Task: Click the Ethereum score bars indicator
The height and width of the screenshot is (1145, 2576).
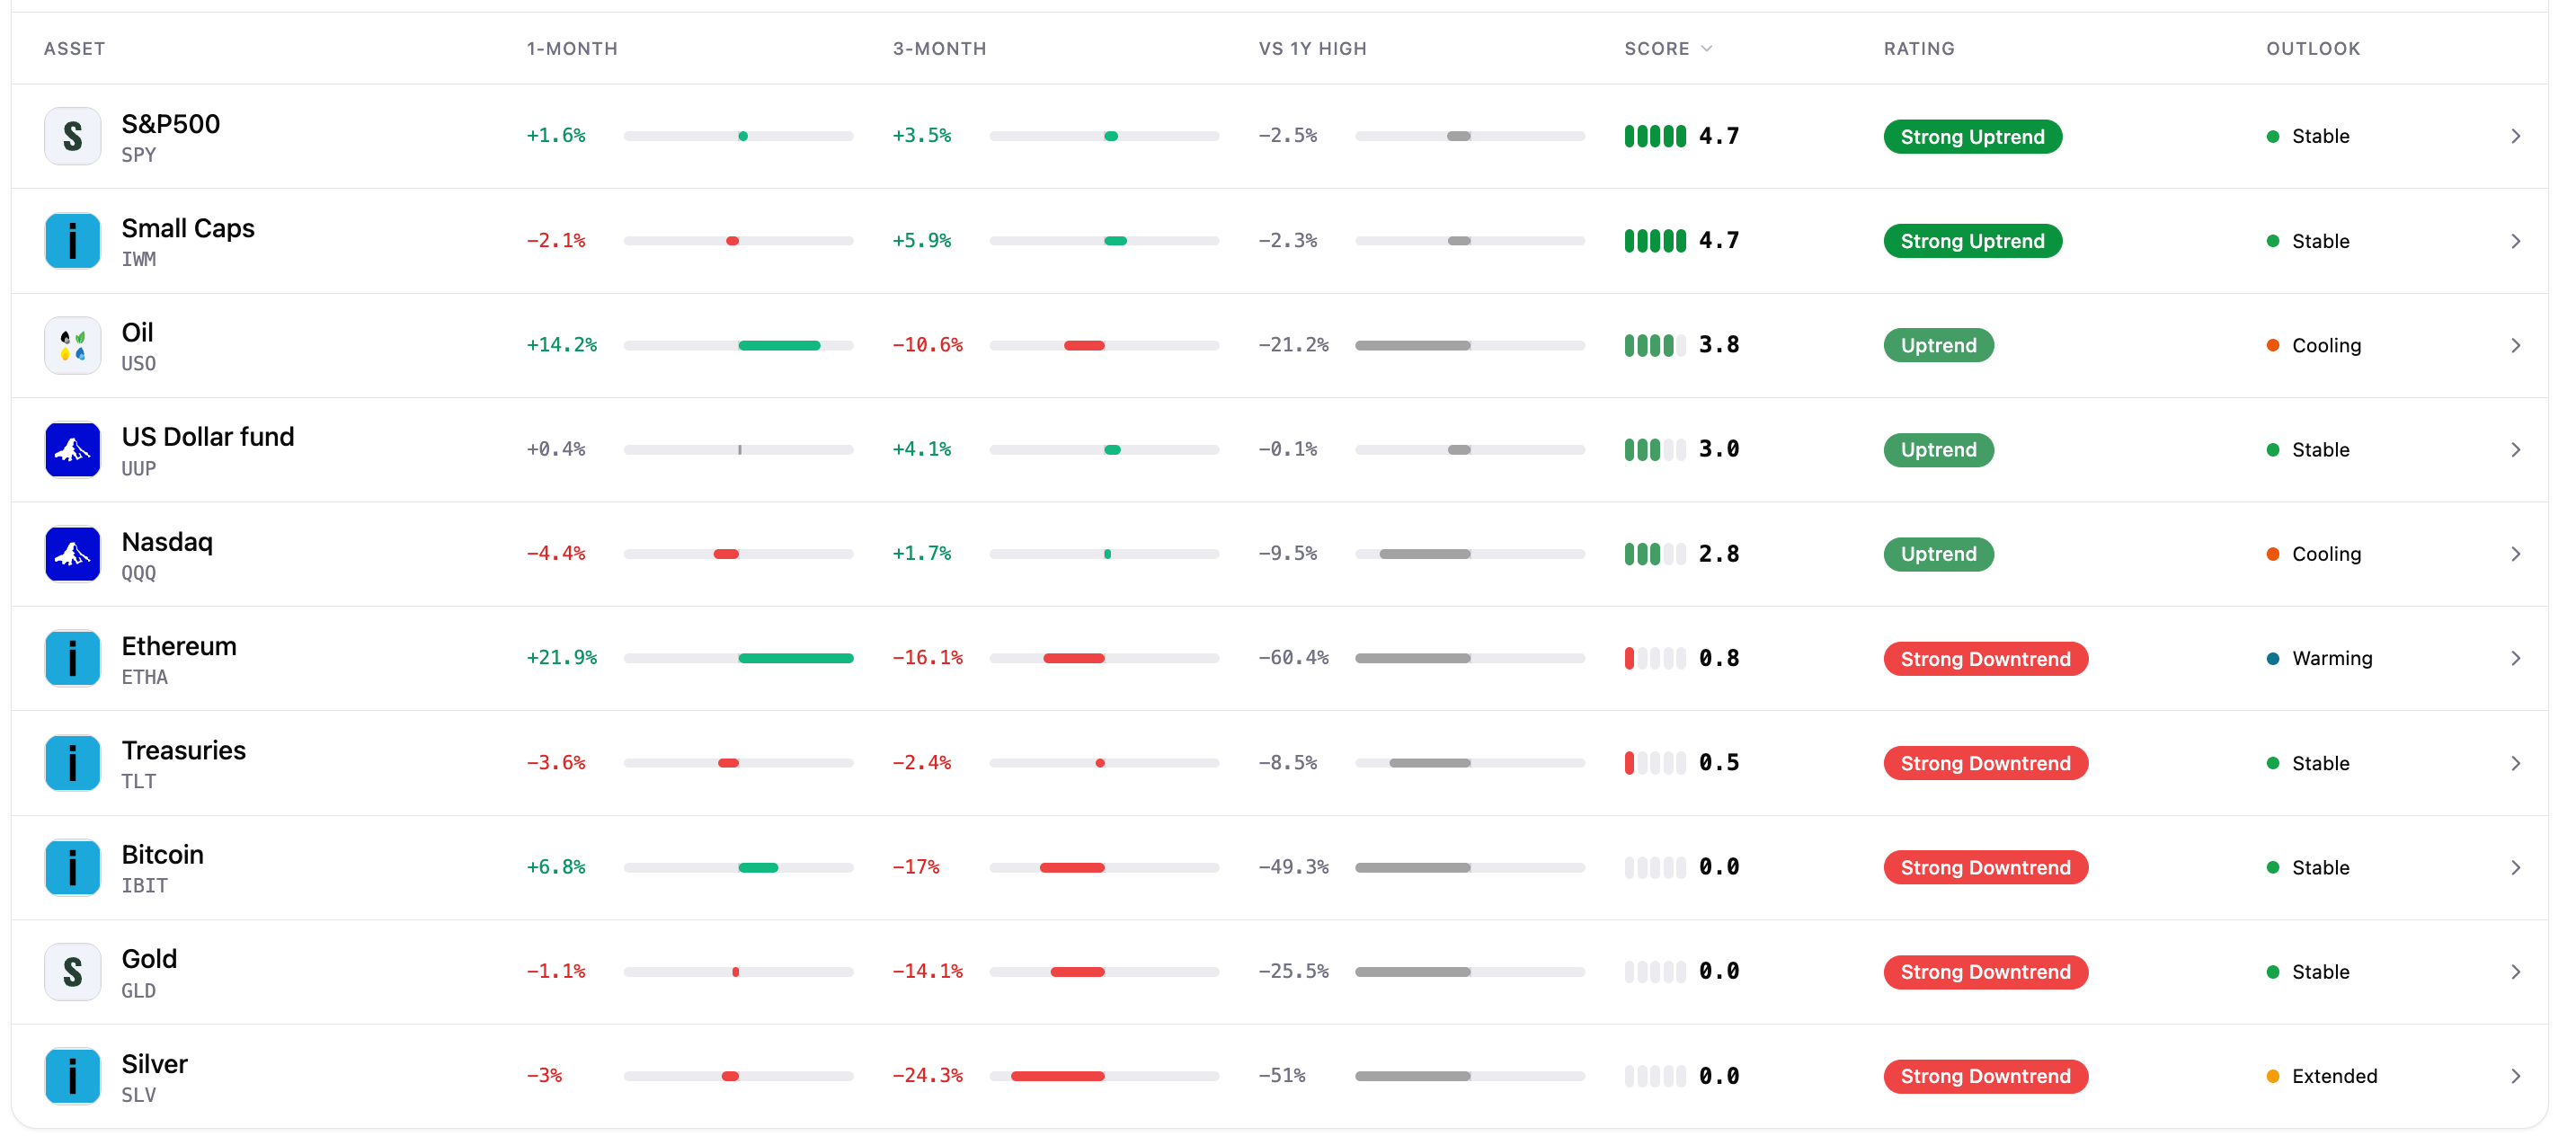Action: tap(1655, 658)
